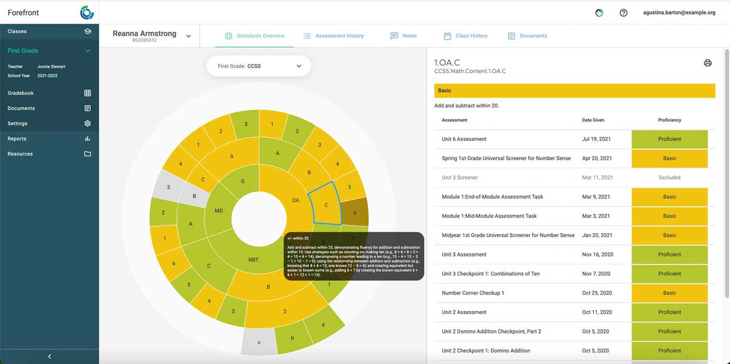Open Gradebook grid icon
This screenshot has width=730, height=364.
click(88, 93)
